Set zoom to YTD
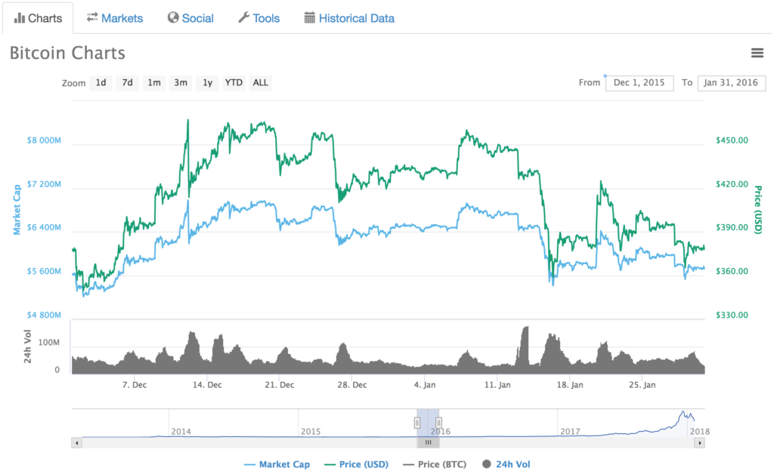The height and width of the screenshot is (474, 774). point(234,83)
